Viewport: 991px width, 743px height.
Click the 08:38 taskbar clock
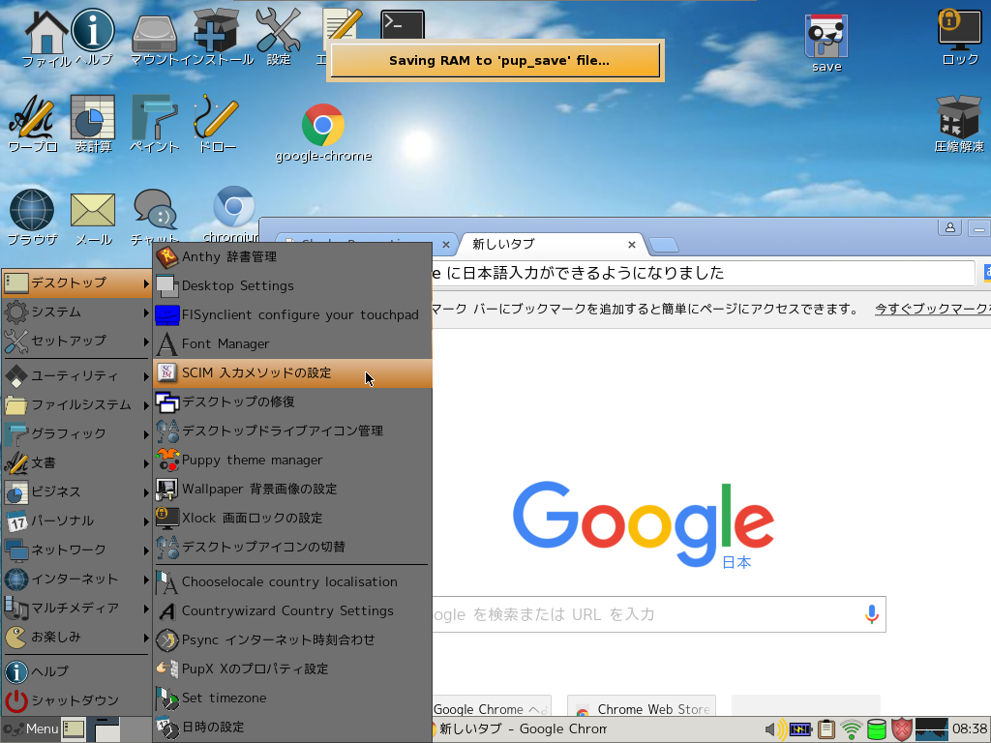coord(970,729)
